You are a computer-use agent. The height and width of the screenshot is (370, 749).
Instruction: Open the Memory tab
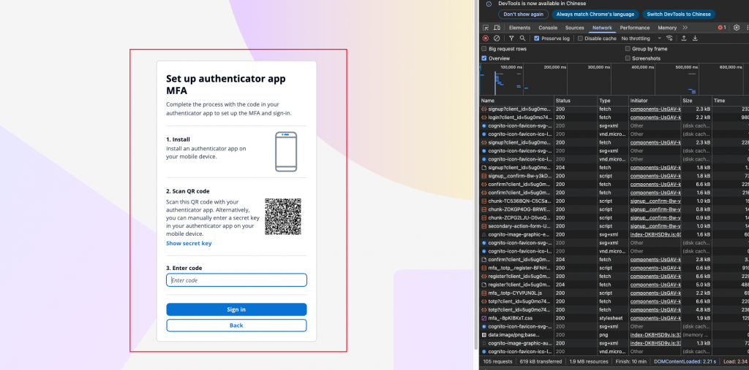(667, 28)
